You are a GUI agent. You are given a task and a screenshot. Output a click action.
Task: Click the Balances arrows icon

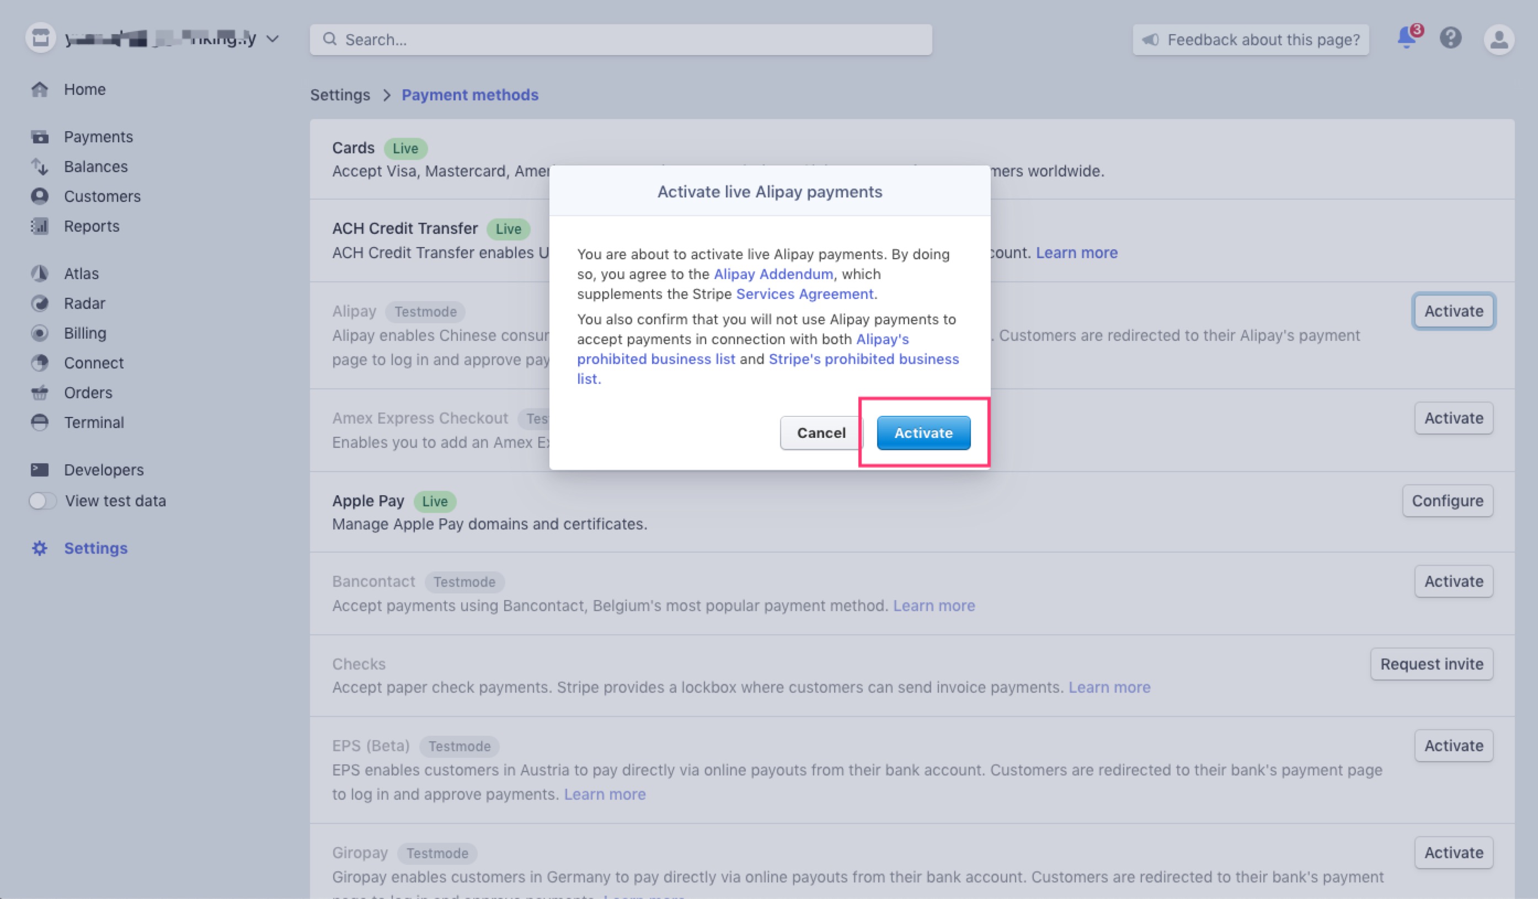pos(40,167)
